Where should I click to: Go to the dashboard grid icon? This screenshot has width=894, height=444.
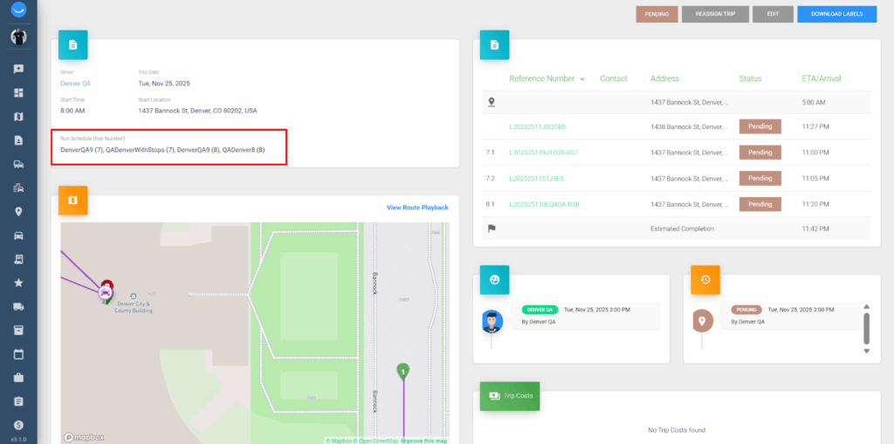click(18, 93)
